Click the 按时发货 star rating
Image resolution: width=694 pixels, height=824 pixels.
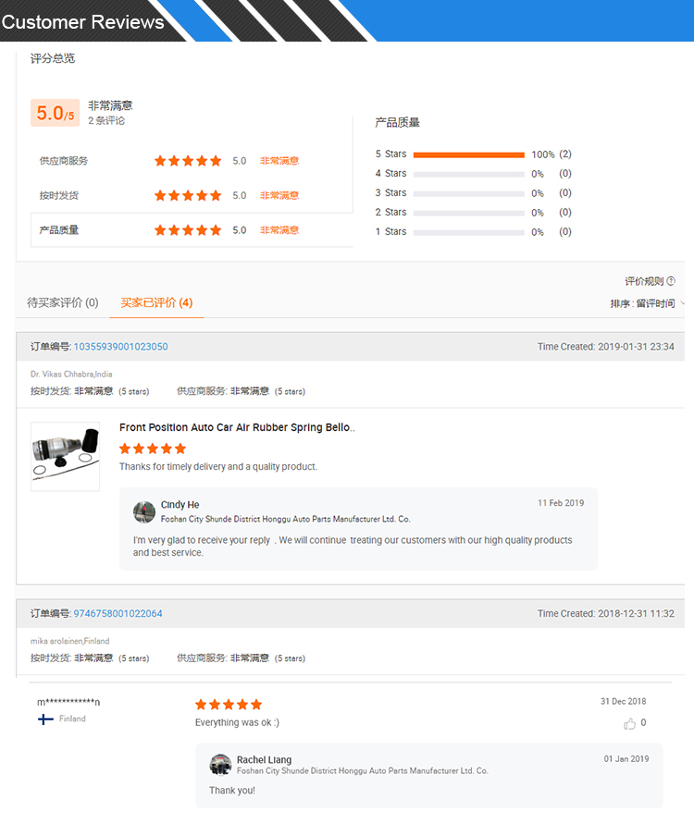[x=188, y=195]
